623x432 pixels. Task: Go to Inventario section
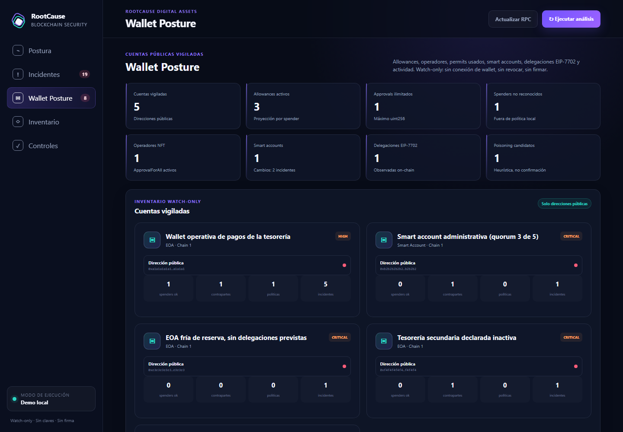(x=51, y=122)
